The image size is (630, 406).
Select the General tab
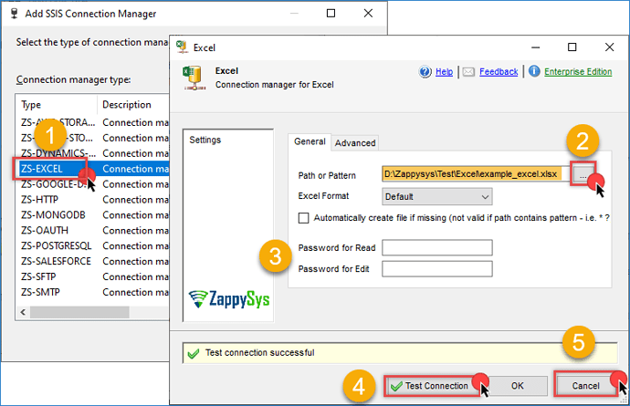click(310, 141)
